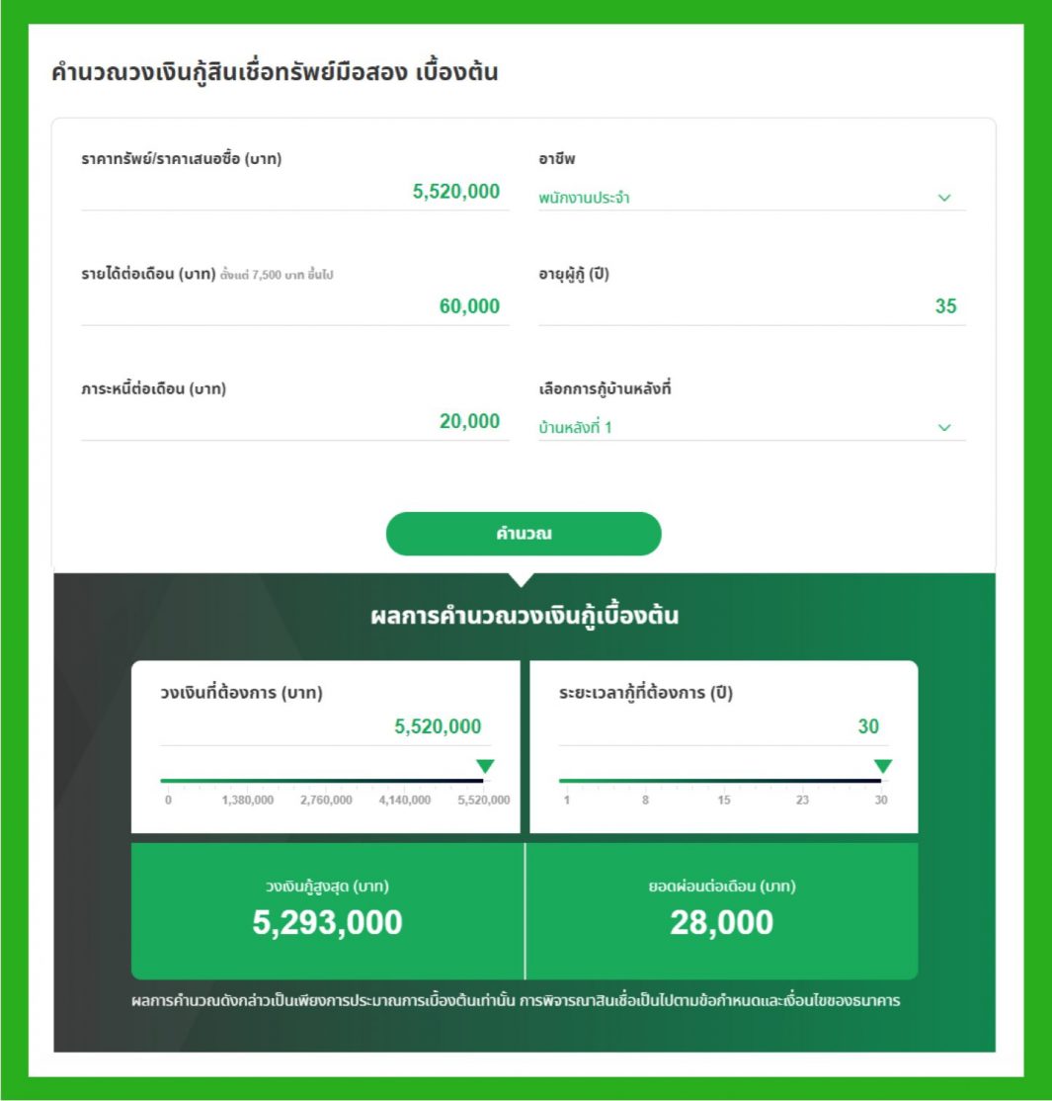Click the maximum loan result 5,293,000

tap(327, 922)
